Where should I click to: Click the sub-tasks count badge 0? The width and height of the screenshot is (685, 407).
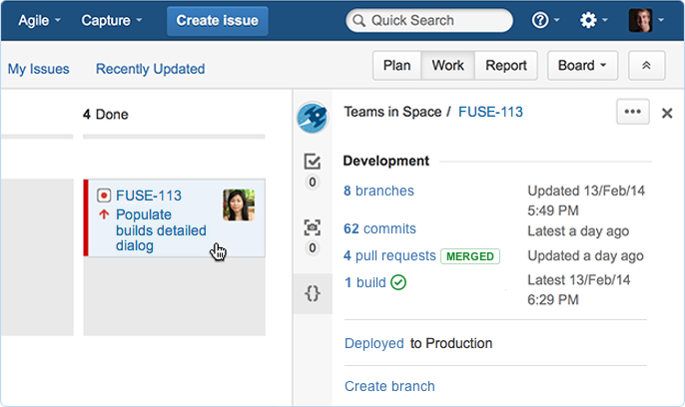pyautogui.click(x=313, y=182)
